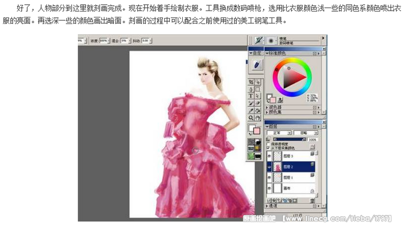Screen dimensions: 408x227
Task: Open standard colors panel options menu
Action: point(319,53)
